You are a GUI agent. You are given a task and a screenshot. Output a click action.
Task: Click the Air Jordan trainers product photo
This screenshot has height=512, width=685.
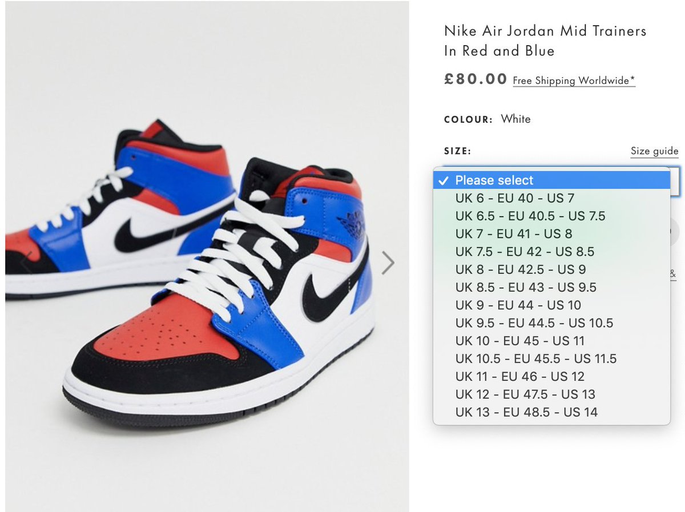(x=207, y=257)
